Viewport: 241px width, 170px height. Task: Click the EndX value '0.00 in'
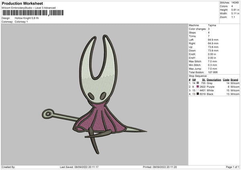point(212,54)
